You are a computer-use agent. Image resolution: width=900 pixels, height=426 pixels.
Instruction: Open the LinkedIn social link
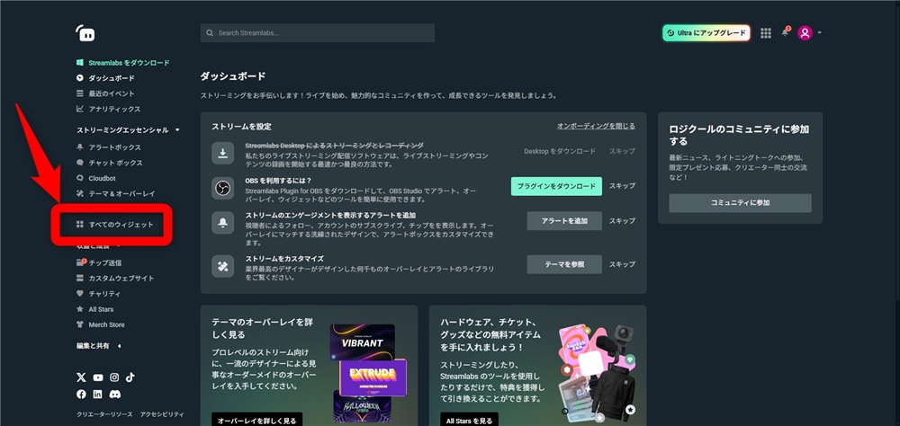tap(98, 395)
